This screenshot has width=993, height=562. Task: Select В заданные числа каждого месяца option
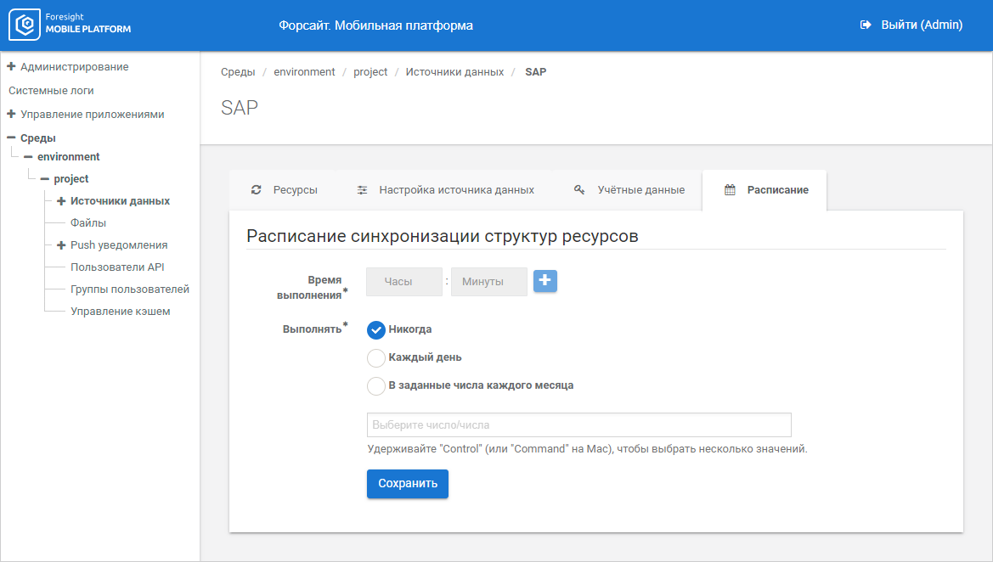[x=376, y=385]
